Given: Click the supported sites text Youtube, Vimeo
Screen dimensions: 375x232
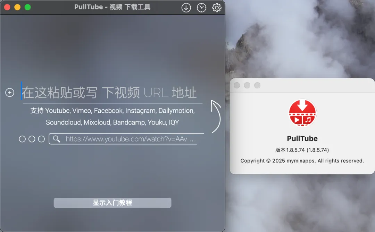Looking at the screenshot, I should coord(112,111).
